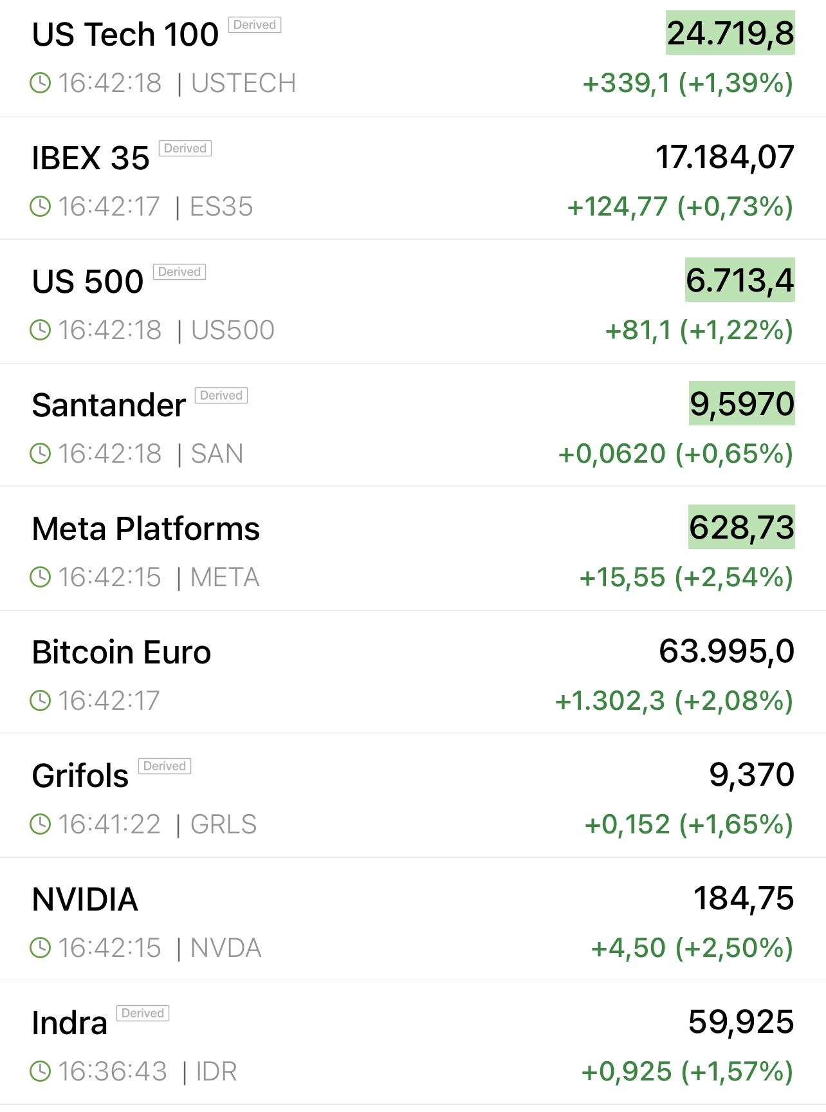Click the Derived badge next to US Tech 100

255,25
